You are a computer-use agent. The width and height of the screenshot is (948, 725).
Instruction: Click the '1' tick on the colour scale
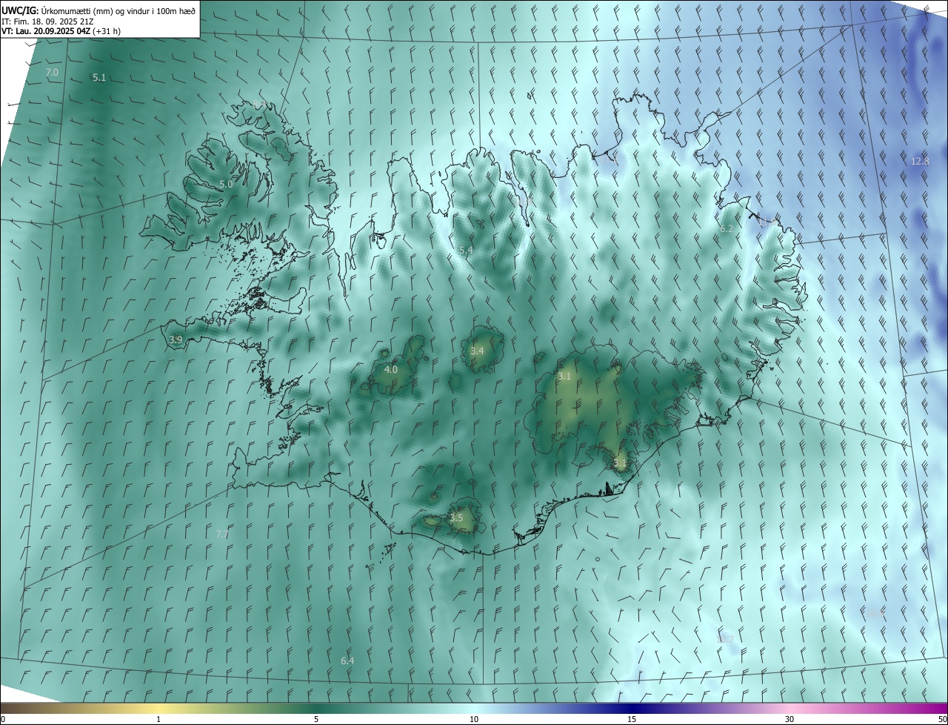[158, 719]
